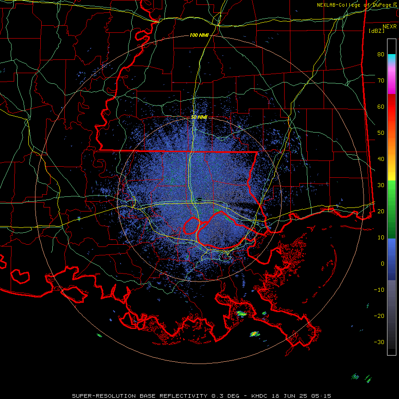Click the gray-black bottom segment of the color bar
399x399 pixels.
pyautogui.click(x=391, y=317)
